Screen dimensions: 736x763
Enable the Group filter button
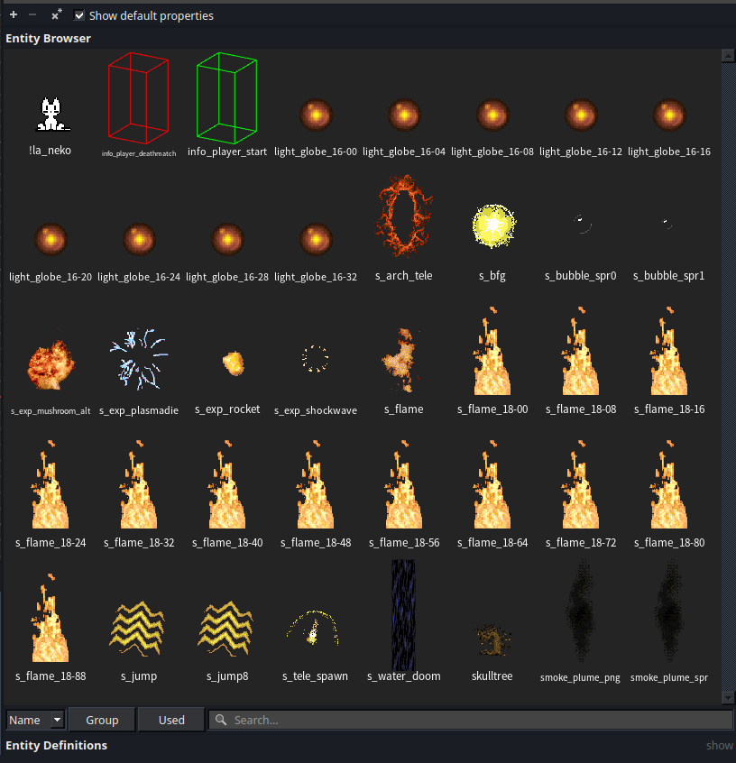click(101, 720)
